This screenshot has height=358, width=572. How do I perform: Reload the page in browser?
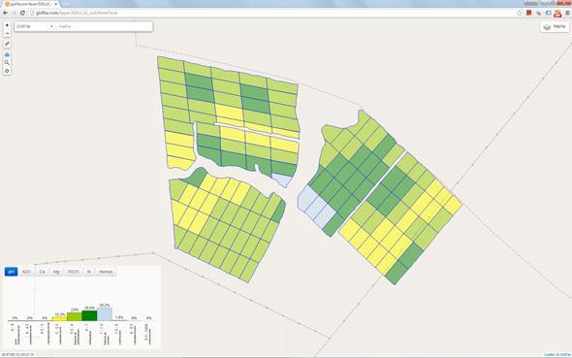(22, 13)
